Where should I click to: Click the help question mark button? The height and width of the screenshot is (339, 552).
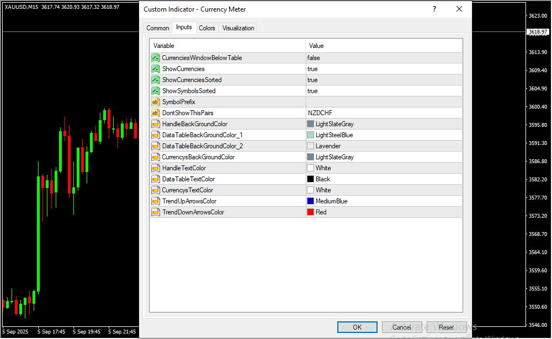(x=434, y=9)
